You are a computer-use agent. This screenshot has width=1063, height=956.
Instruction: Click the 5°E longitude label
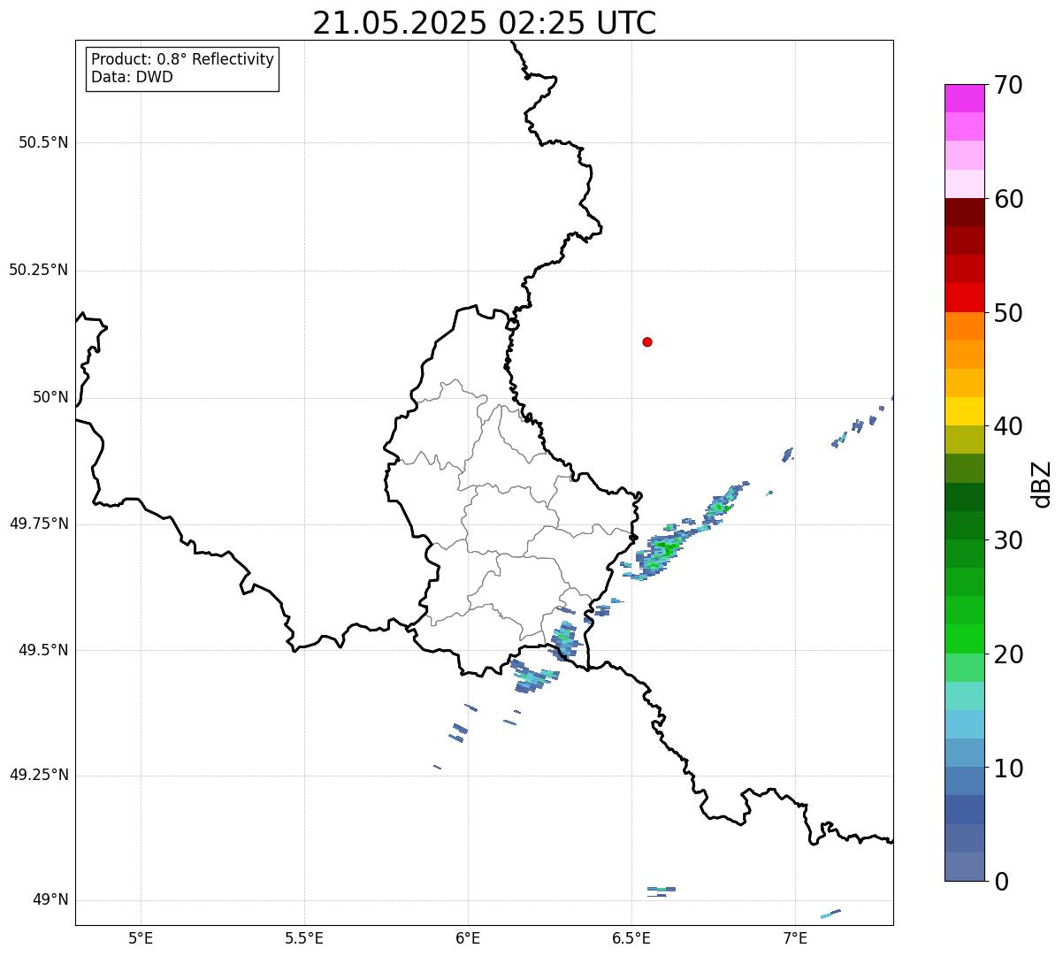(141, 937)
